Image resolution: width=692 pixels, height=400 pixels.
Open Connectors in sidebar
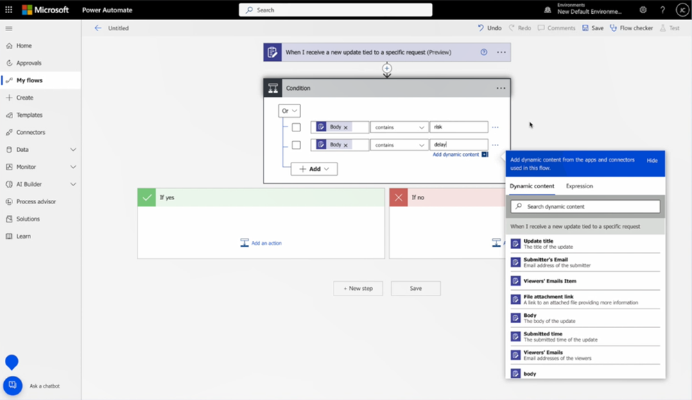40,132
